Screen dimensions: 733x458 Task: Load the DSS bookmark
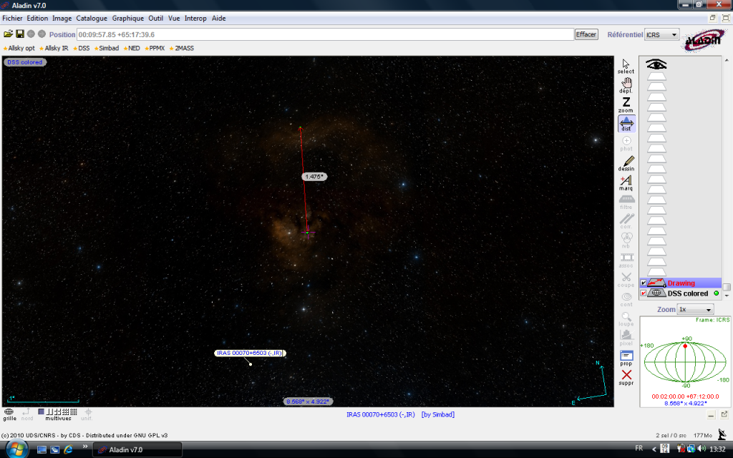point(82,48)
